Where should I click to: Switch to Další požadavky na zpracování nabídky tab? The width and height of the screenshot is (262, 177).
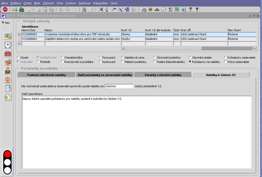click(x=105, y=75)
